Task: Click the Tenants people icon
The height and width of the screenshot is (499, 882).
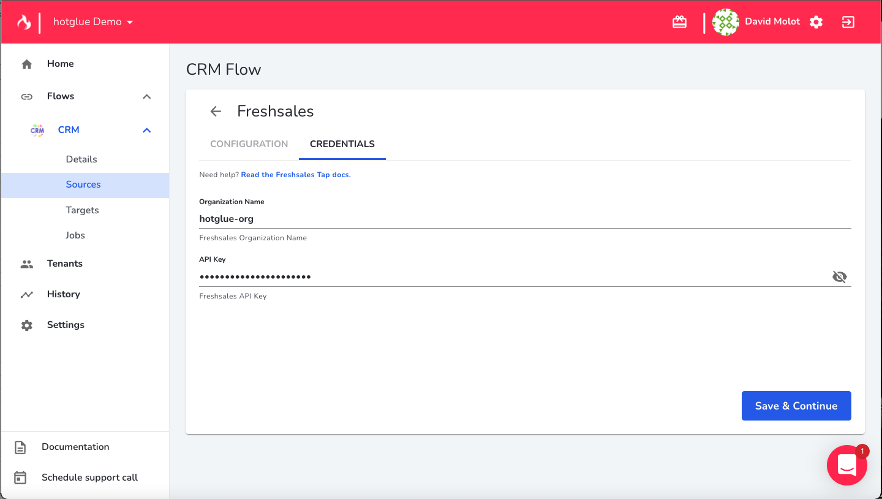Action: coord(26,264)
